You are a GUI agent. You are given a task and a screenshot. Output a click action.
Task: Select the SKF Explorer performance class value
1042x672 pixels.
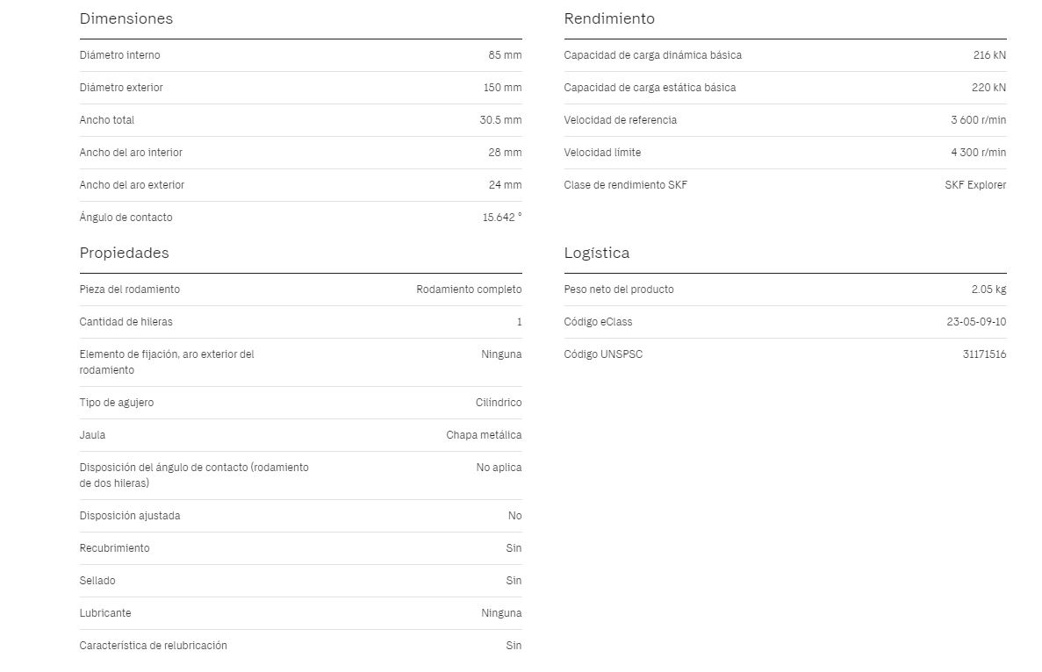(975, 185)
